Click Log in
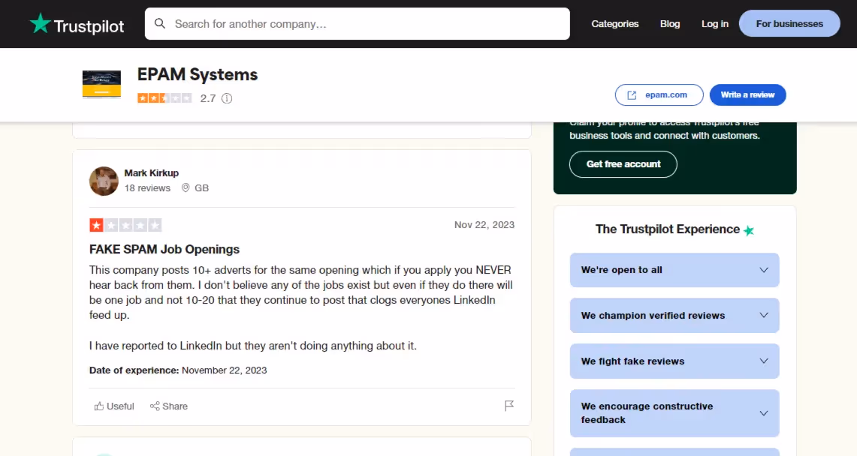 click(714, 23)
